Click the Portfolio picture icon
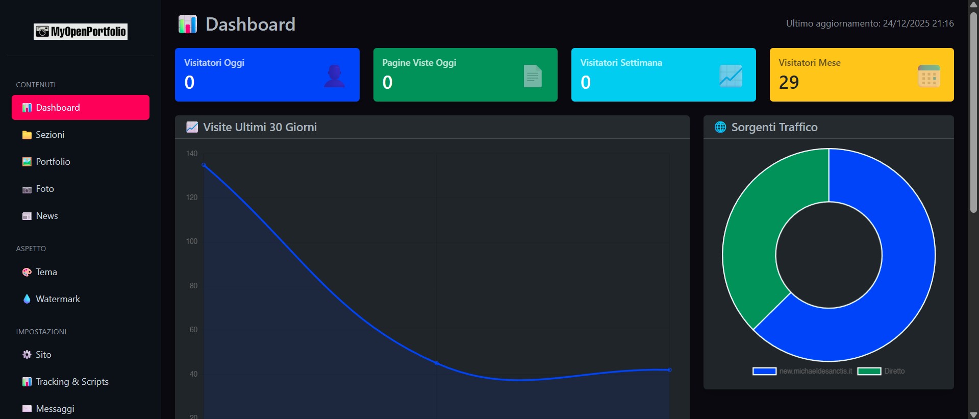 pos(27,162)
